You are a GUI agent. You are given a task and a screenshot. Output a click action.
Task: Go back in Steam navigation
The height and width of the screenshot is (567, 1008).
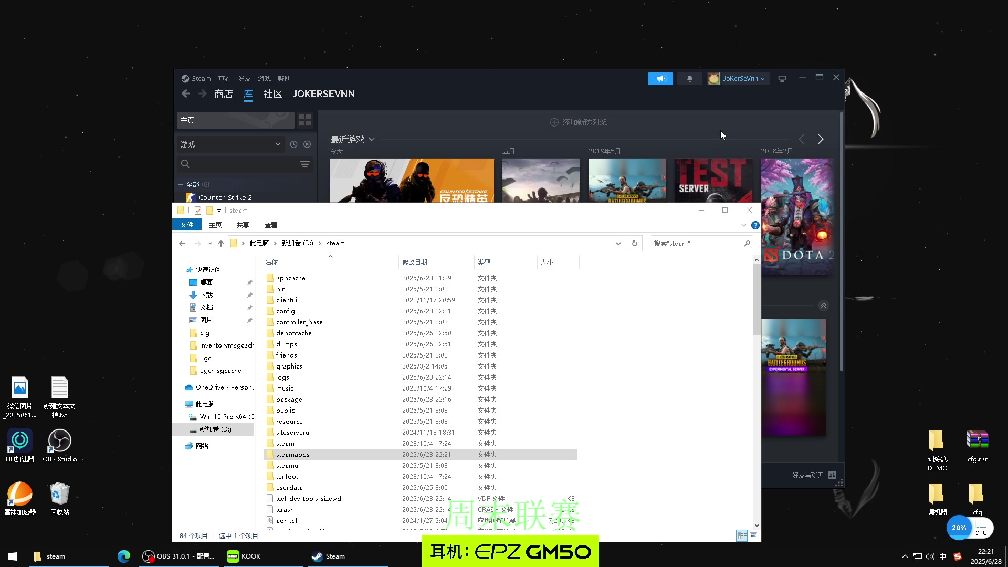185,93
